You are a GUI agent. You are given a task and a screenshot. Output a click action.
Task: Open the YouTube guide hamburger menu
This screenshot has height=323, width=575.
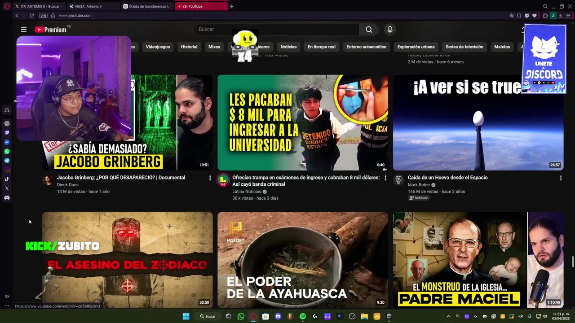click(x=23, y=30)
